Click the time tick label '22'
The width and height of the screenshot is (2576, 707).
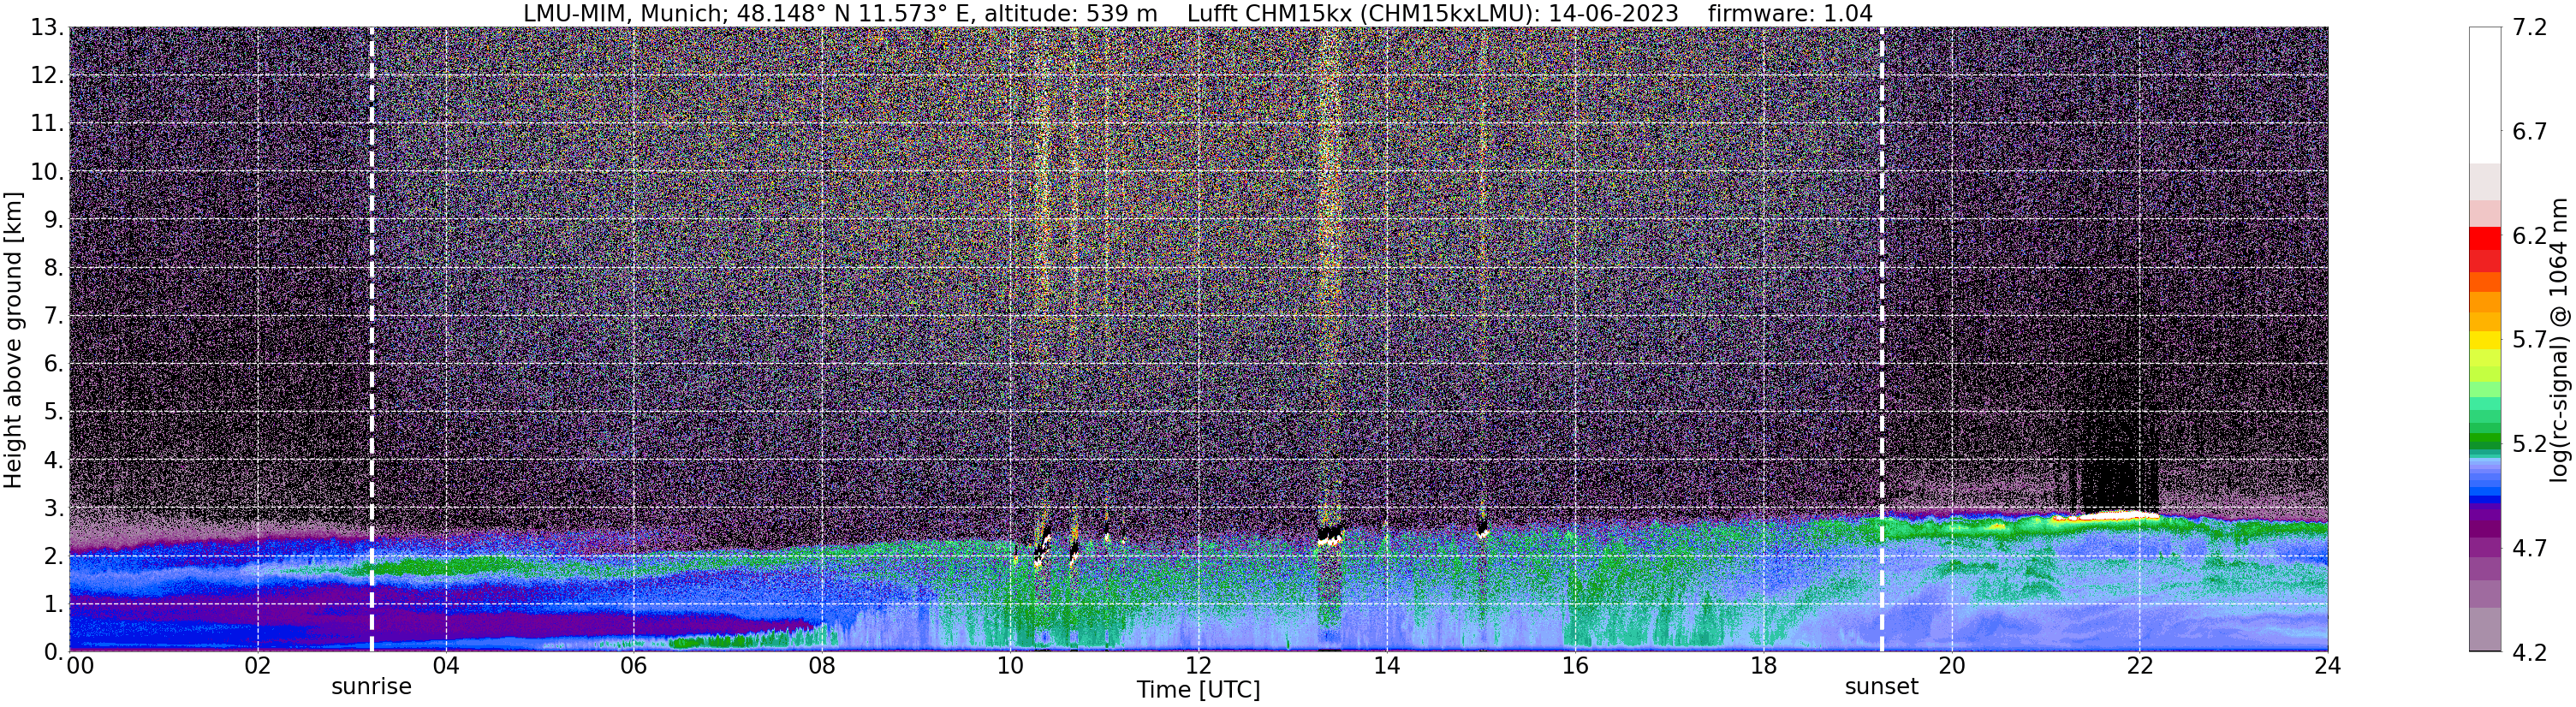coord(2139,666)
